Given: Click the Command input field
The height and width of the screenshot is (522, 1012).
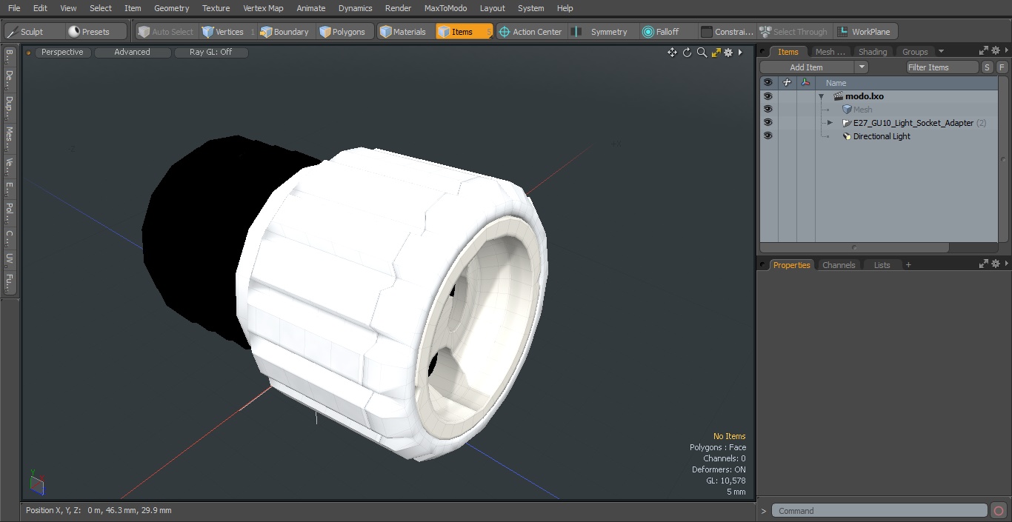Looking at the screenshot, I should tap(879, 511).
